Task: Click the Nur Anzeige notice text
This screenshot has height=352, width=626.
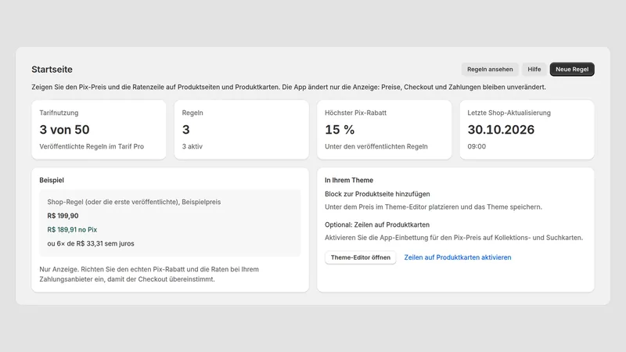Action: coord(149,275)
